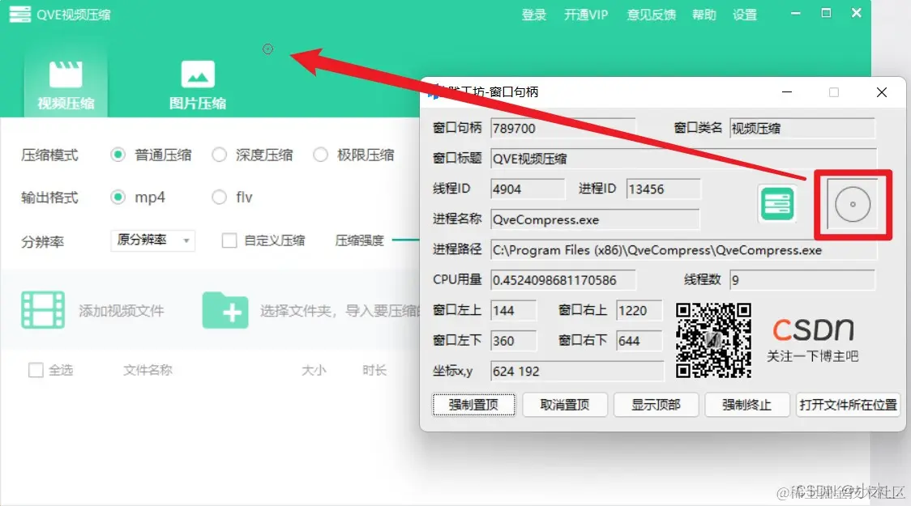Screen dimensions: 911x506
Task: Open 设置 settings in top bar
Action: [x=744, y=15]
